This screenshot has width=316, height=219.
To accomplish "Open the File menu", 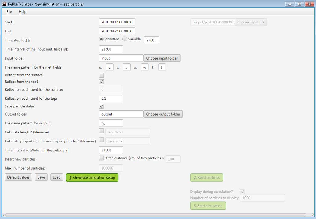I will [9, 12].
